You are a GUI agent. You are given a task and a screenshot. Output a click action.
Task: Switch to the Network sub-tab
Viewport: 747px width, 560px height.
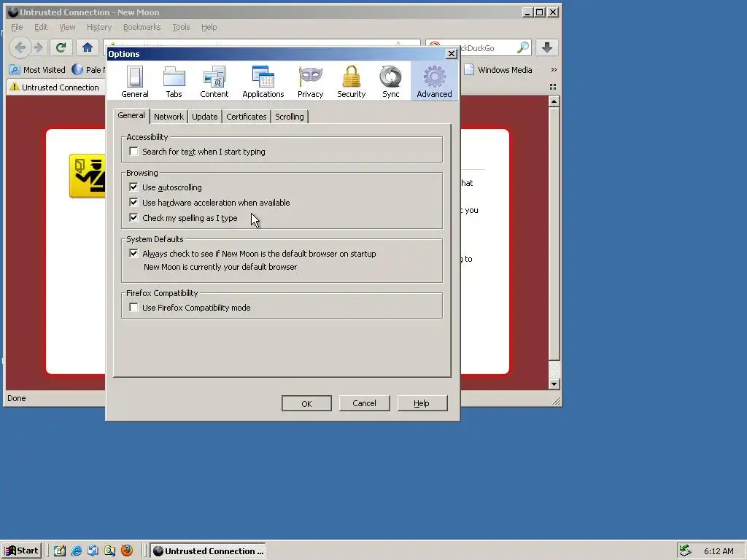pyautogui.click(x=169, y=117)
